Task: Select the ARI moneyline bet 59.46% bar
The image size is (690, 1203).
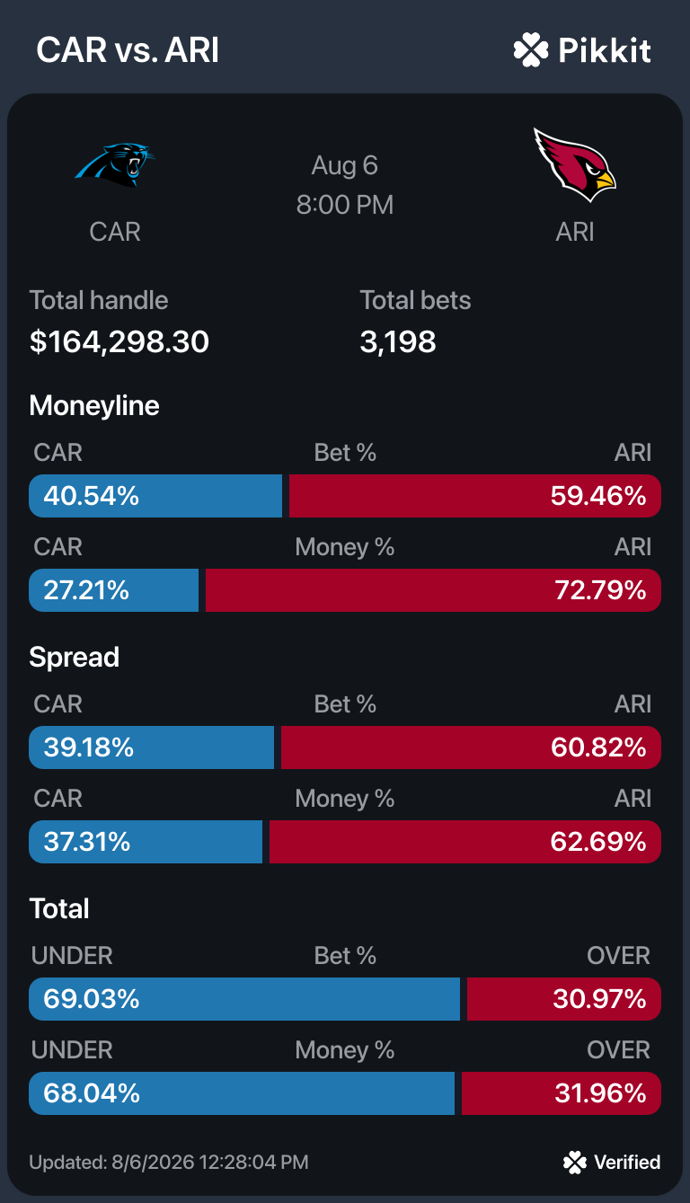Action: (x=475, y=496)
